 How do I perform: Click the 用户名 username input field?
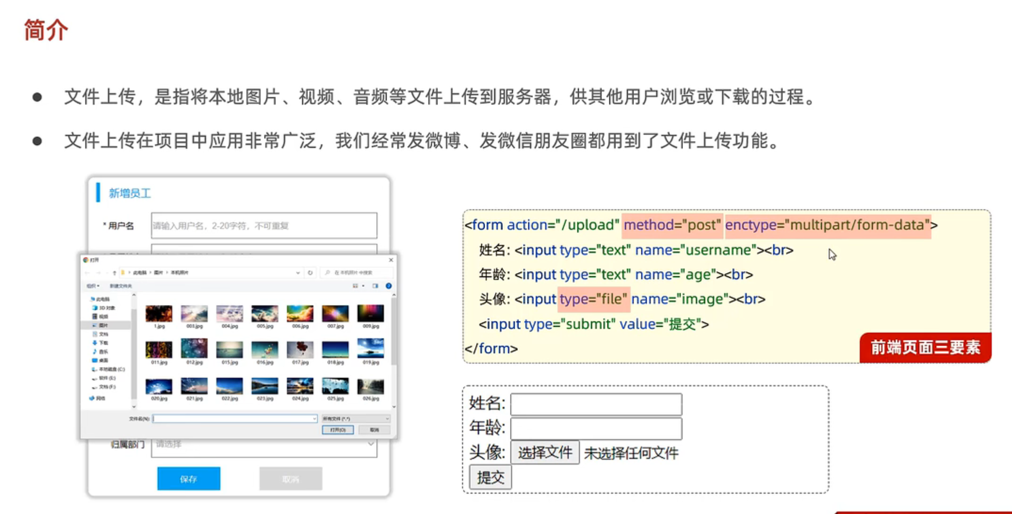coord(264,226)
